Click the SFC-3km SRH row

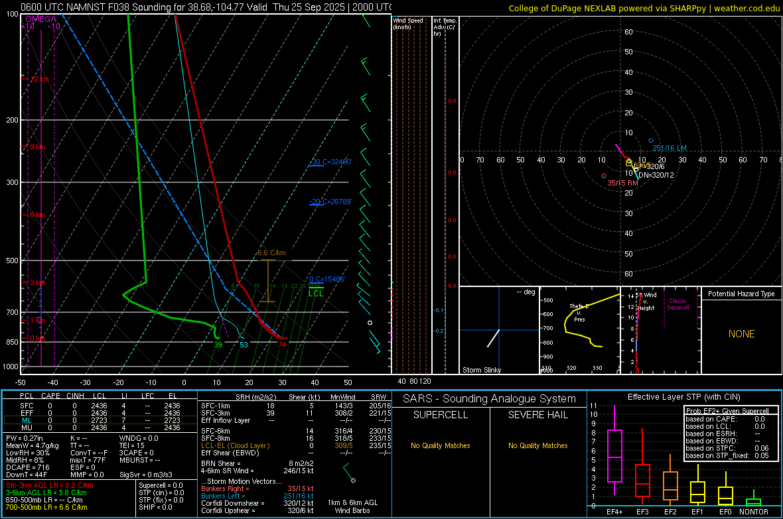coord(296,413)
